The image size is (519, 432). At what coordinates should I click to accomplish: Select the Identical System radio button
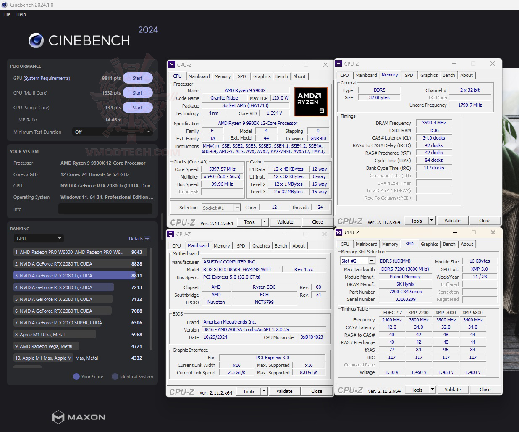[115, 377]
